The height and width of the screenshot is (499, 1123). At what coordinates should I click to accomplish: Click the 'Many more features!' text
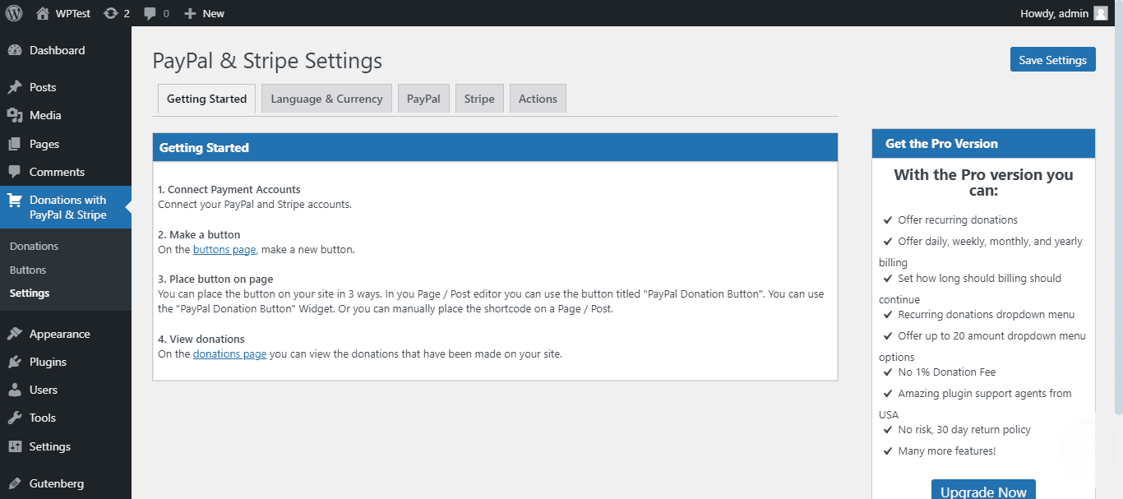(x=947, y=450)
